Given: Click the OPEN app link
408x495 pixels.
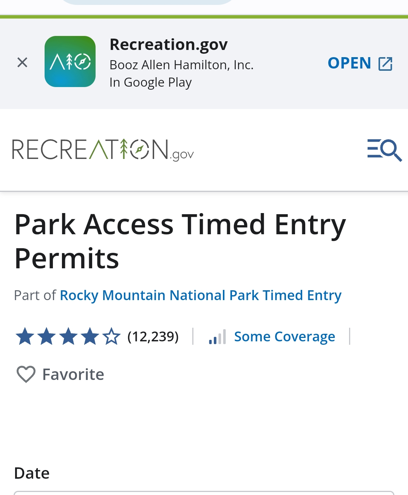Looking at the screenshot, I should point(349,63).
